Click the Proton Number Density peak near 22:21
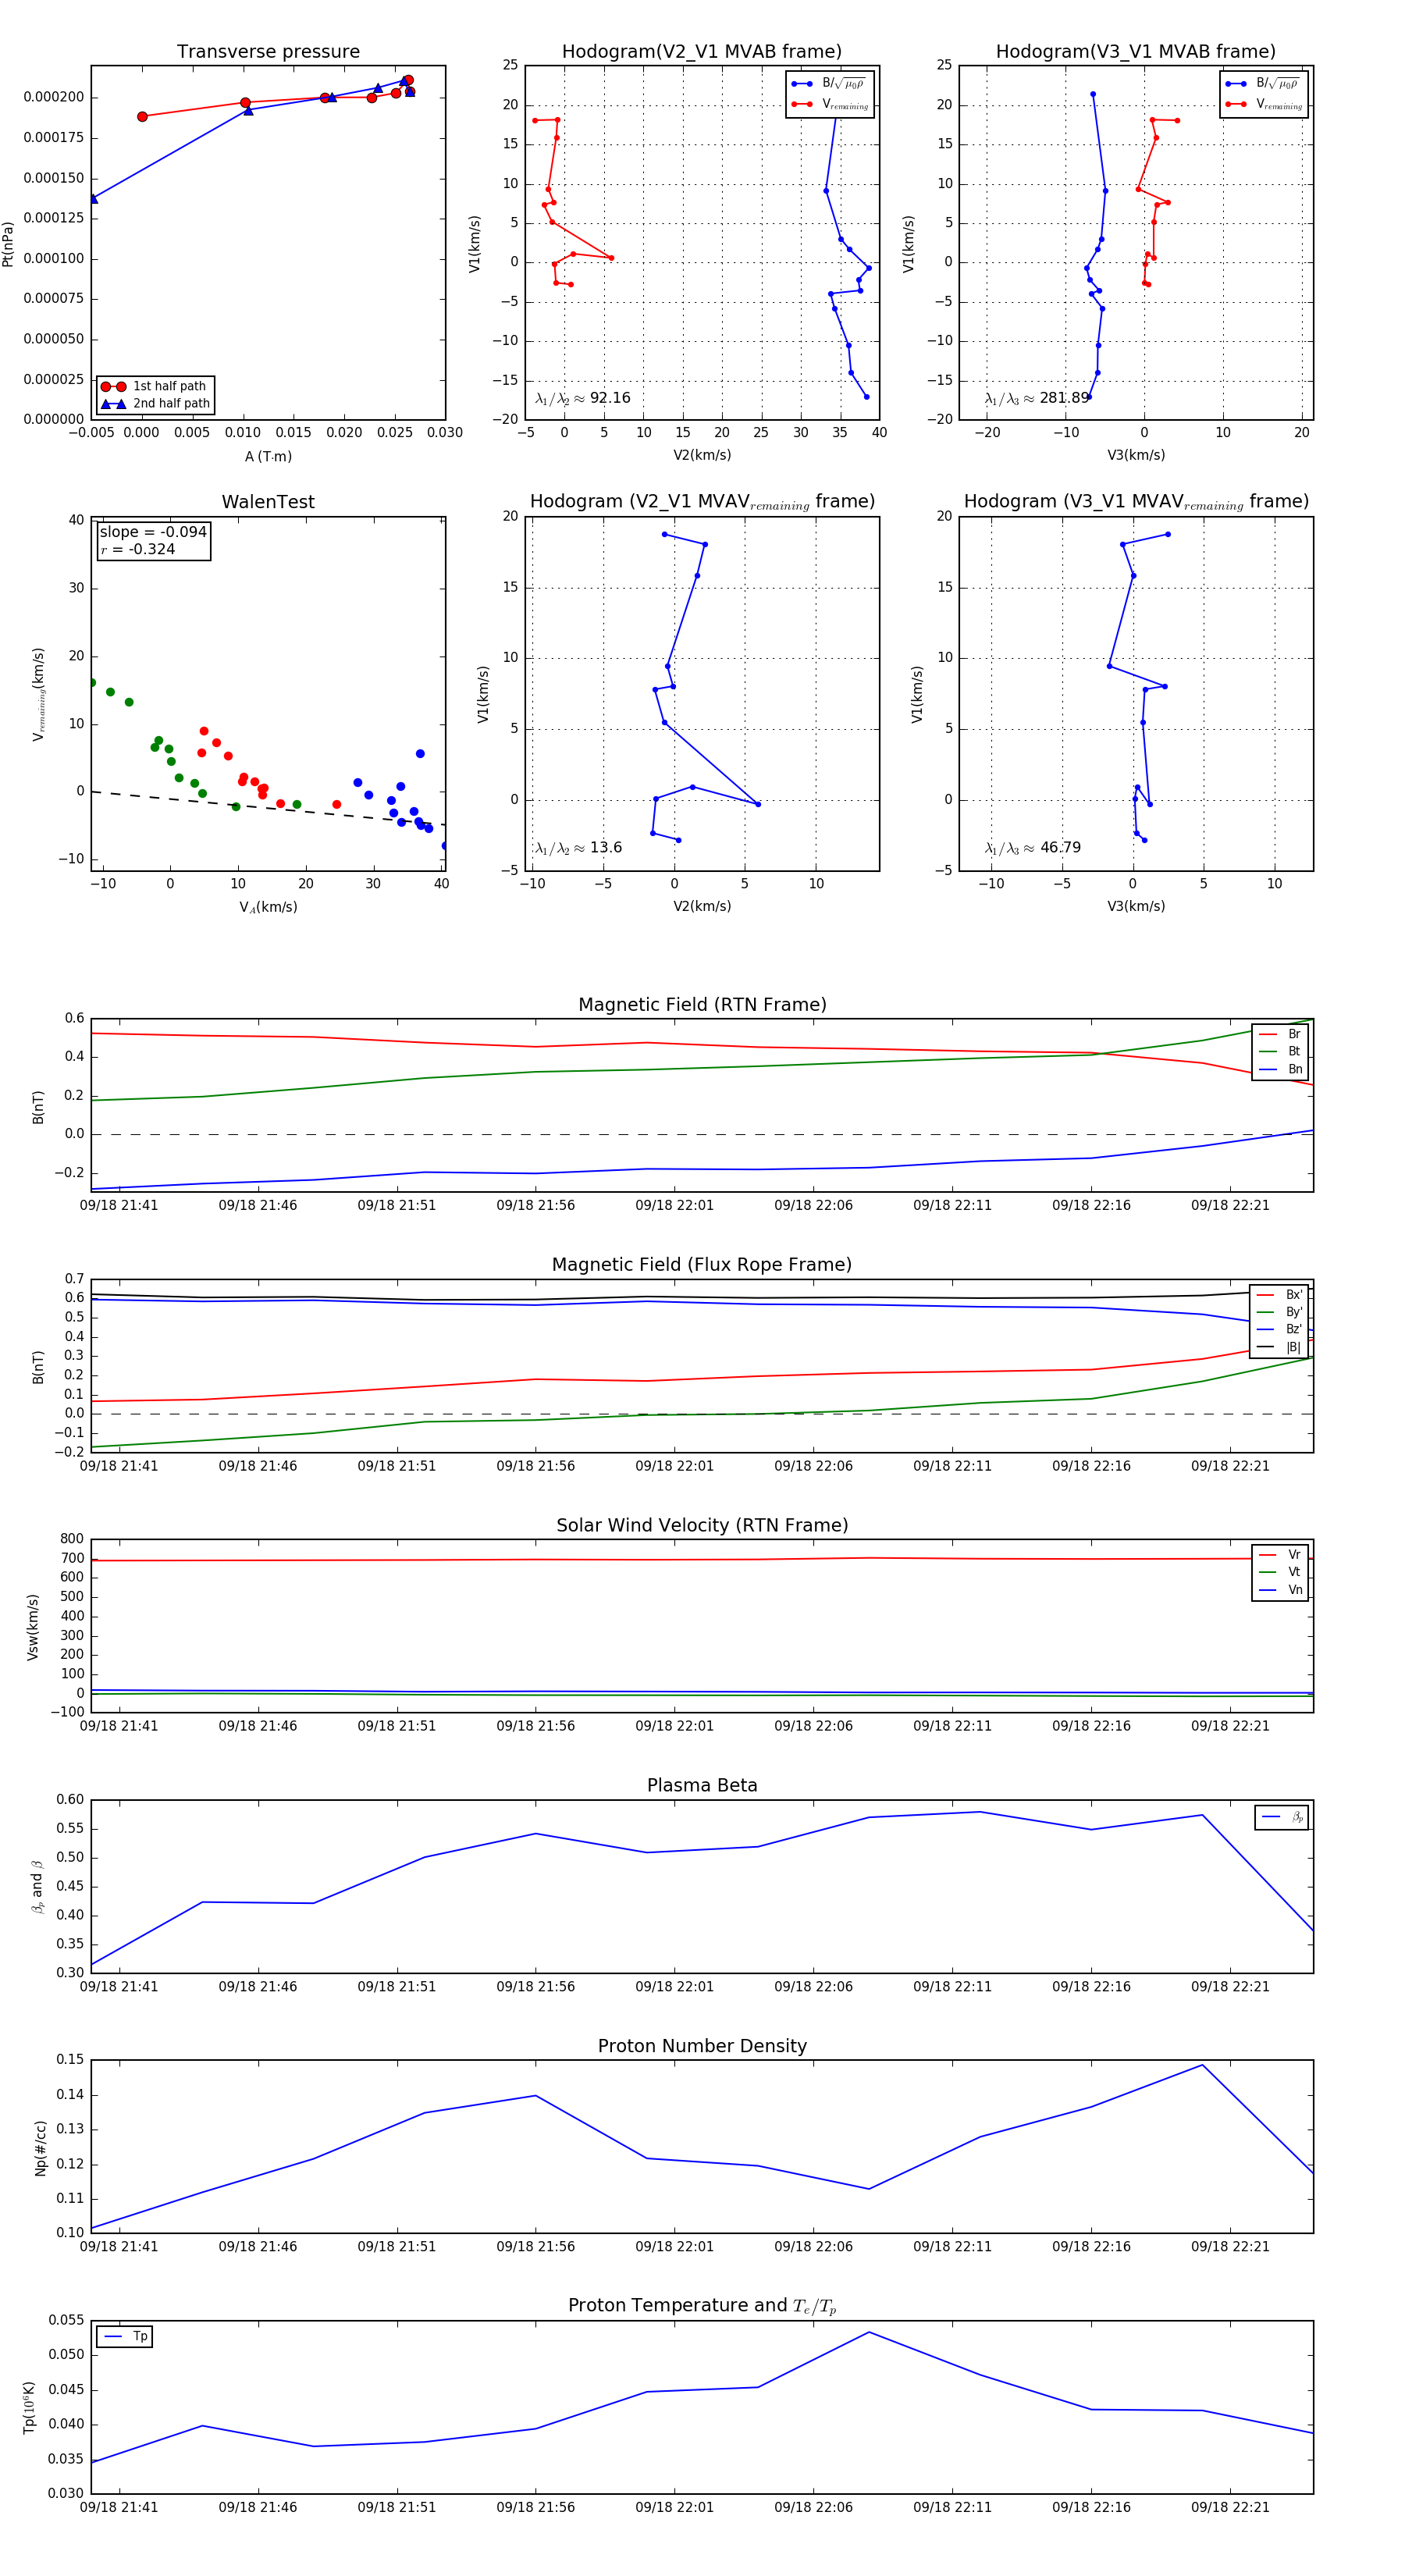The width and height of the screenshot is (1405, 2576). [1202, 2065]
